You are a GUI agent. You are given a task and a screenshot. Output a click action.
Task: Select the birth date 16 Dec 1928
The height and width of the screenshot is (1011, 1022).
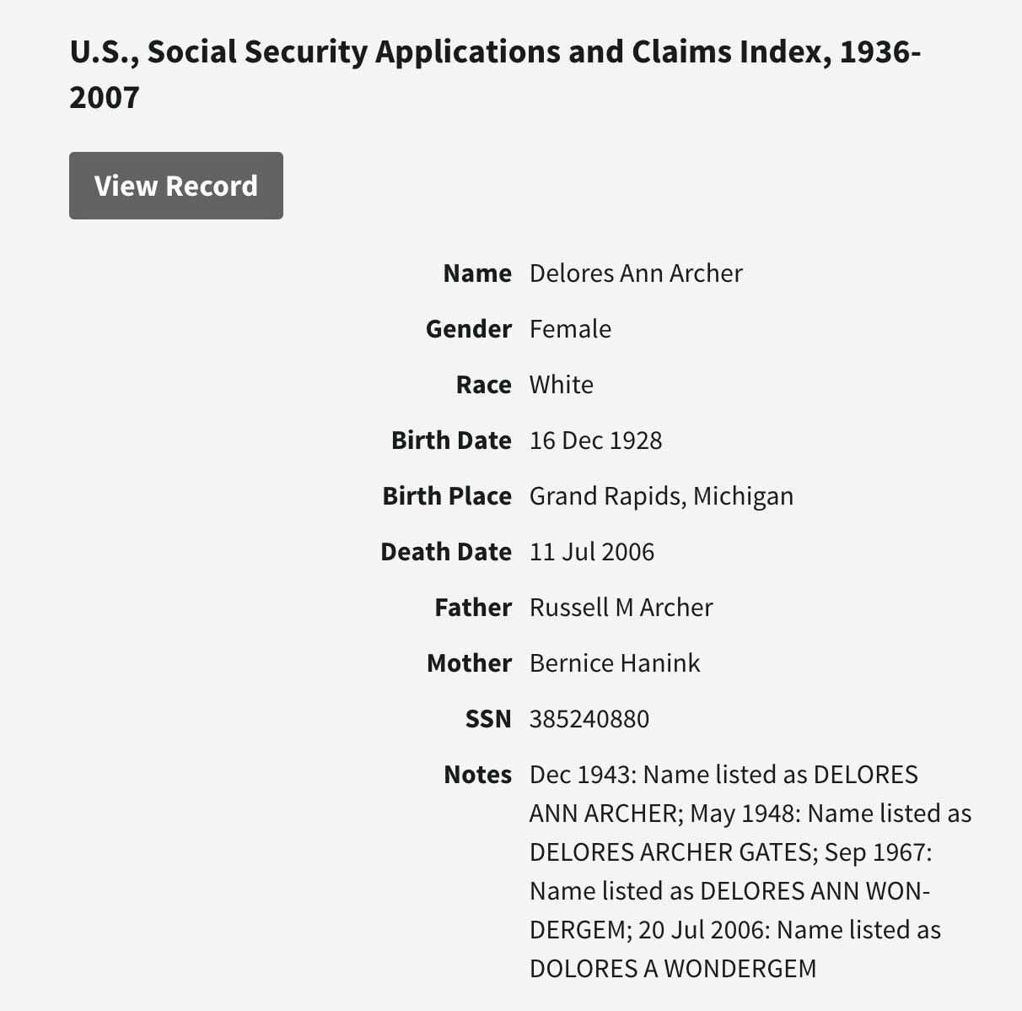595,441
